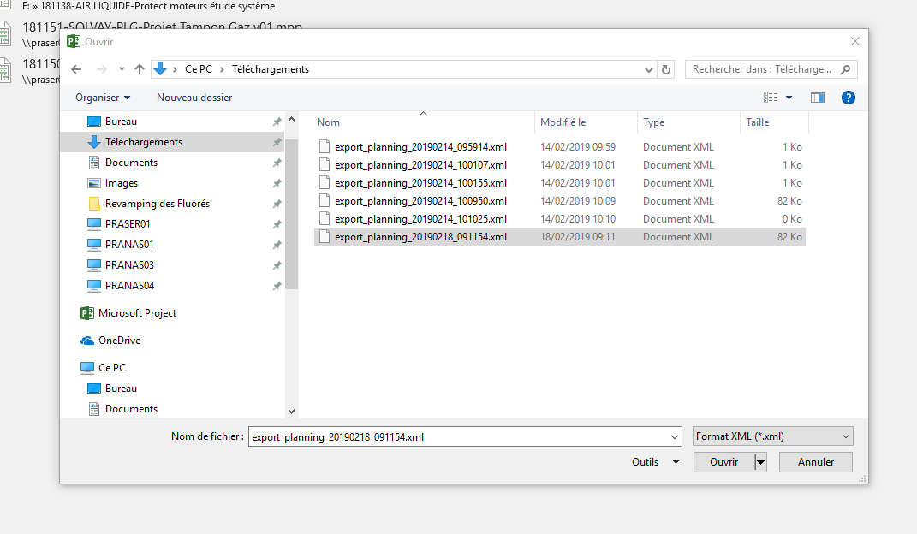Unpin Téléchargements from quick access
The image size is (917, 534).
coord(277,142)
